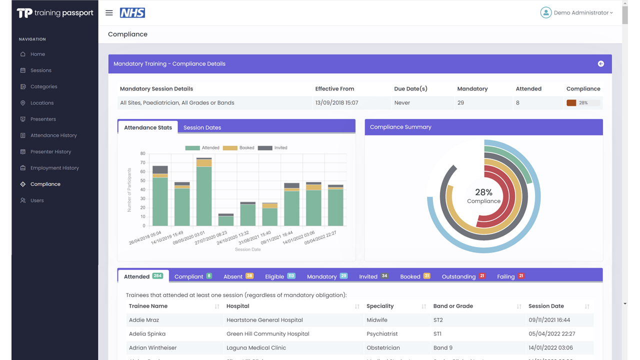Open the Locations navigation link

[x=42, y=103]
